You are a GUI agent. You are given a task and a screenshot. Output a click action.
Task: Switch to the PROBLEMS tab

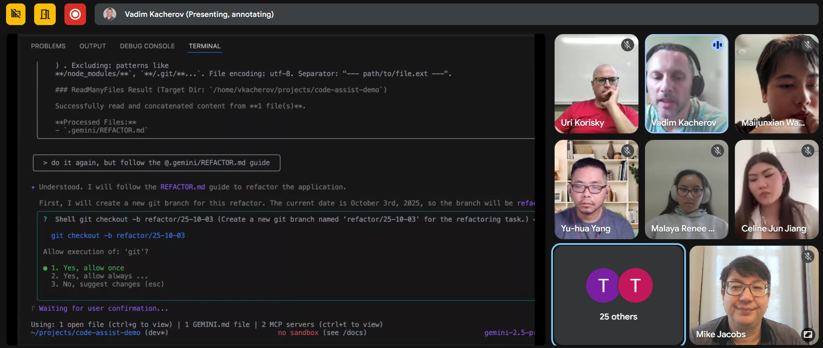[x=48, y=46]
